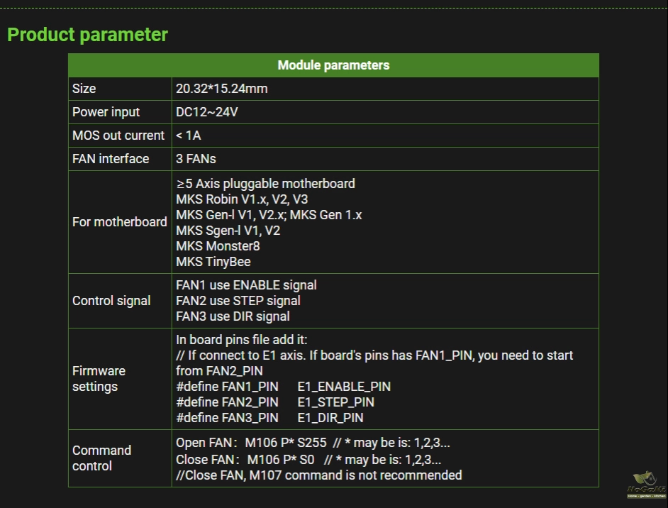Select the "Size" row label
668x508 pixels.
[x=84, y=89]
